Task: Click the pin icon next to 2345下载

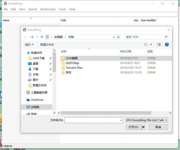Action: coord(51,58)
